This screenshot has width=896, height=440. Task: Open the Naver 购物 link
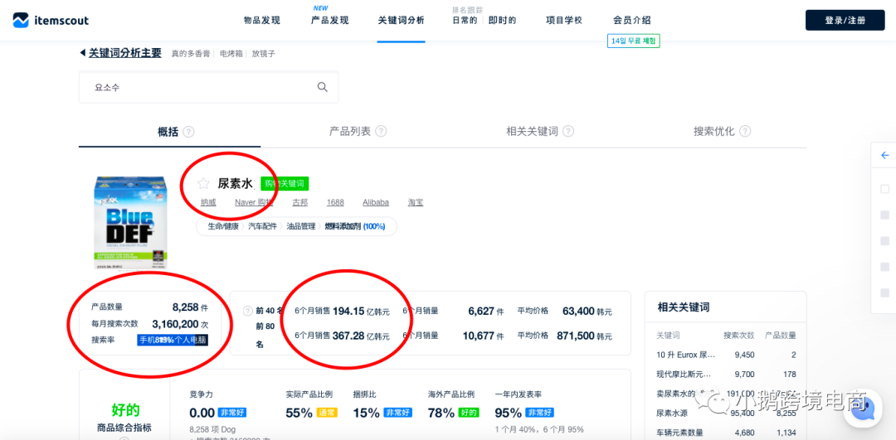[x=254, y=202]
